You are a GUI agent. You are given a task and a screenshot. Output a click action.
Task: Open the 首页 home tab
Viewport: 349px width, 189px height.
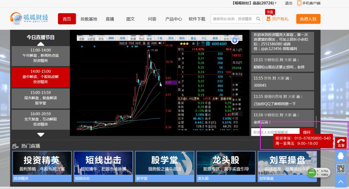pyautogui.click(x=67, y=19)
